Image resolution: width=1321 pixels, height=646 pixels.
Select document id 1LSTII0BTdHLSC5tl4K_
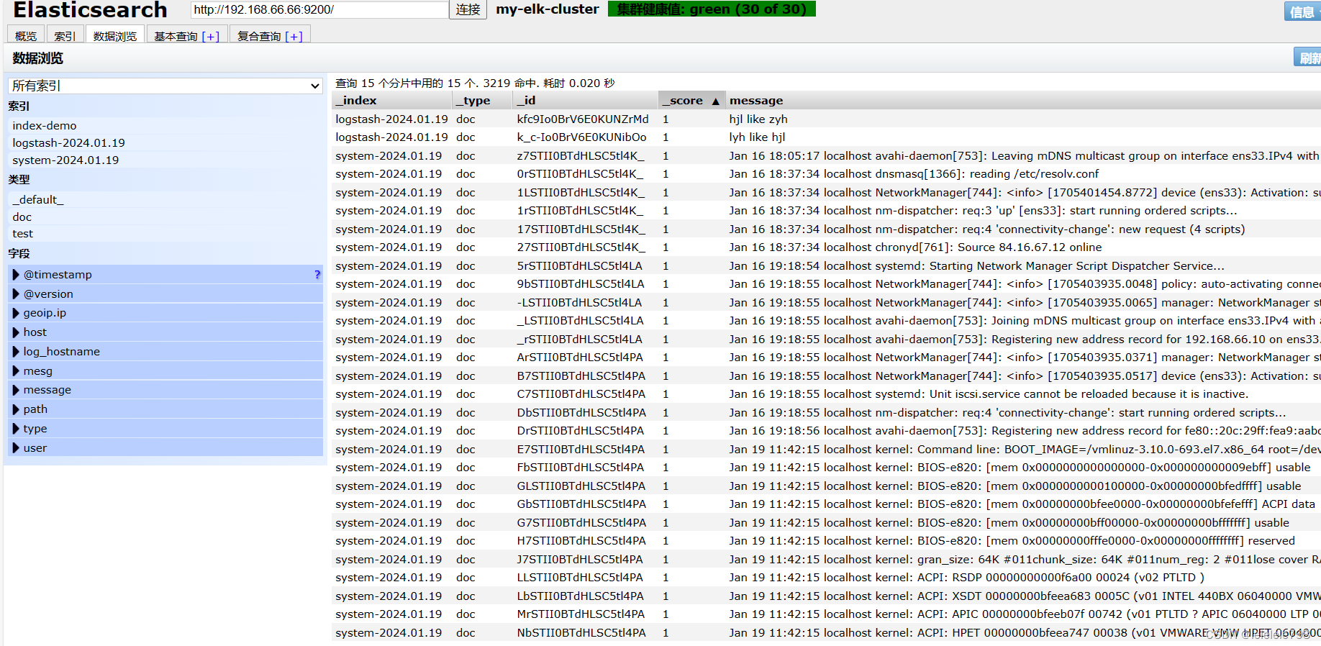(x=581, y=192)
